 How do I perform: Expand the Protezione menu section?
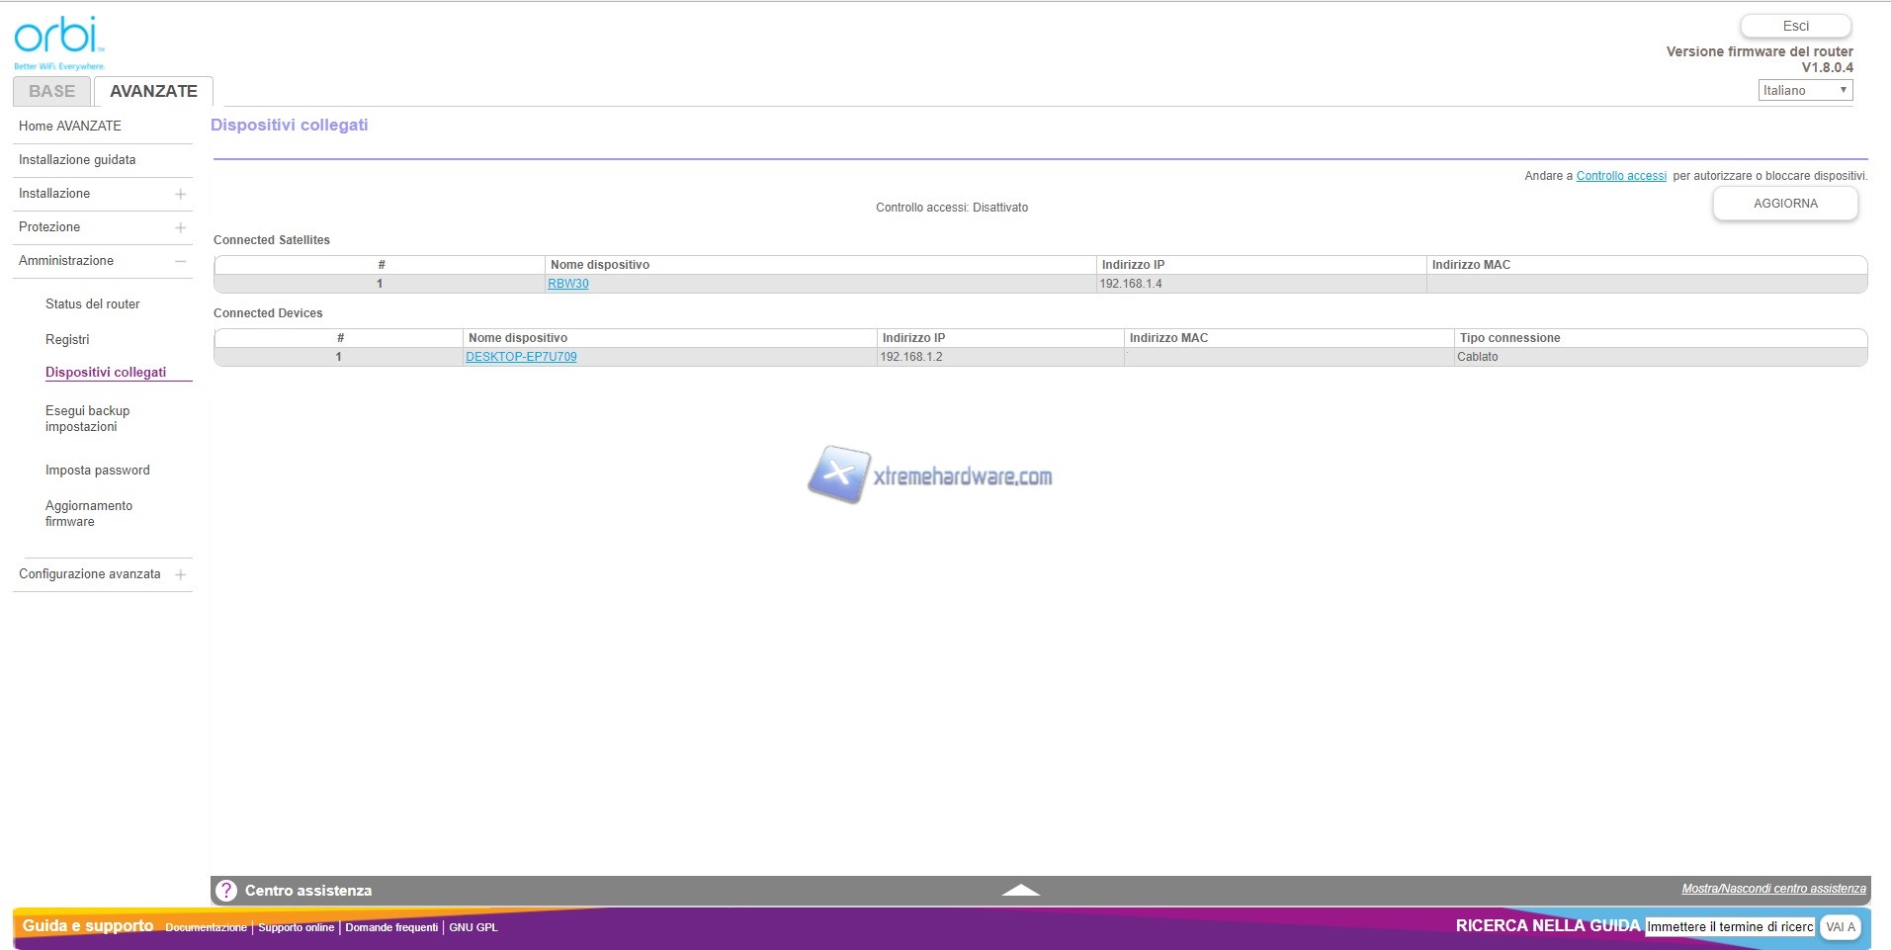tap(180, 228)
